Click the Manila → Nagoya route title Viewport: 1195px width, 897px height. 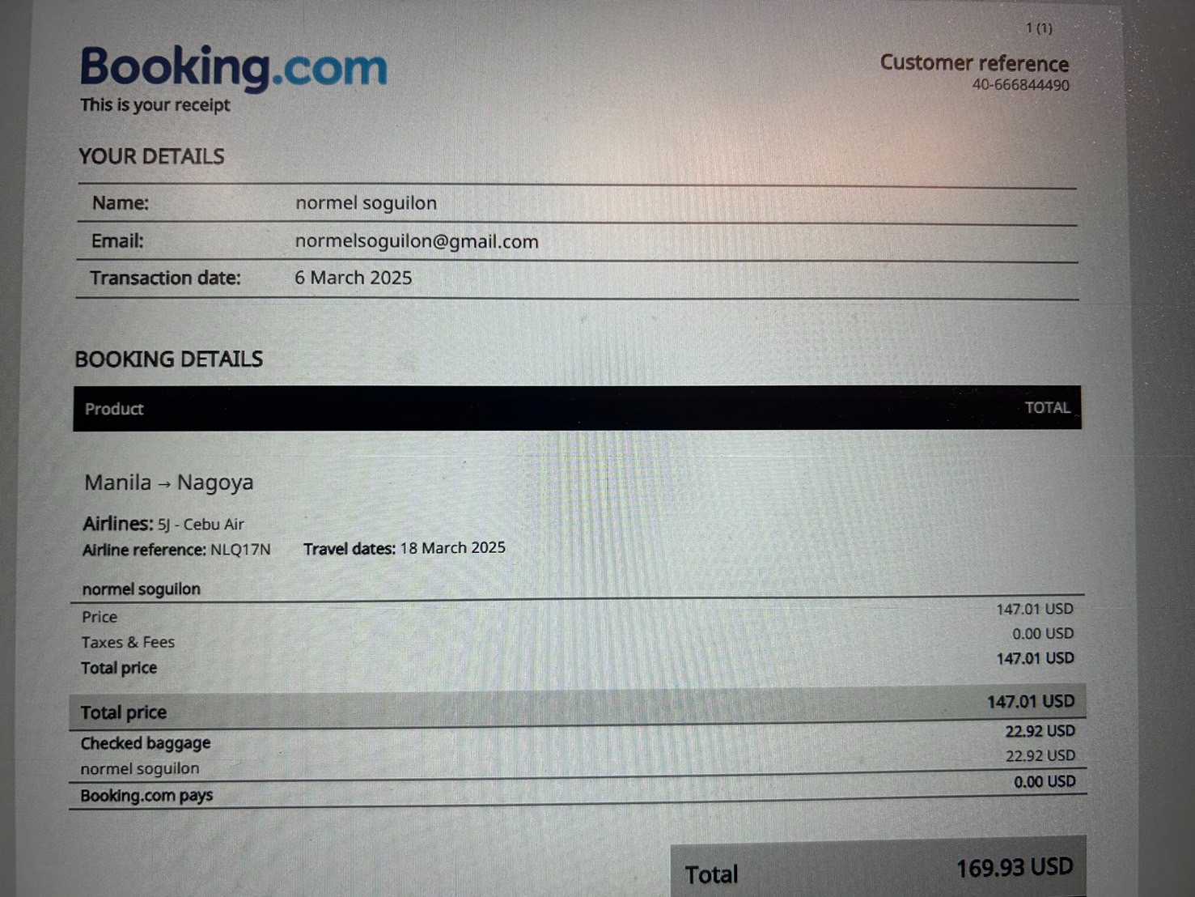[168, 483]
